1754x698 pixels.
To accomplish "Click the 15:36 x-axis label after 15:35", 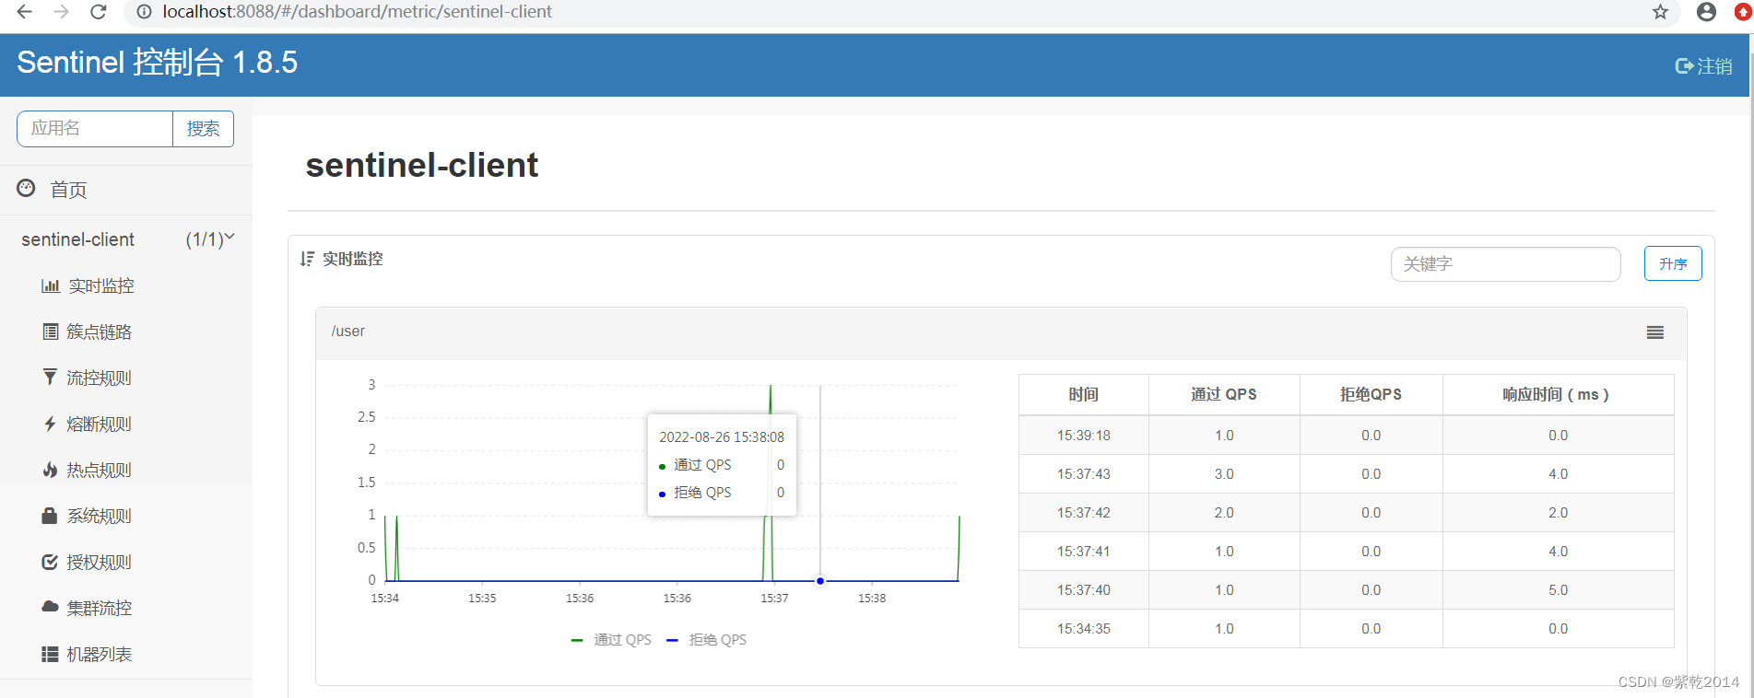I will coord(580,599).
